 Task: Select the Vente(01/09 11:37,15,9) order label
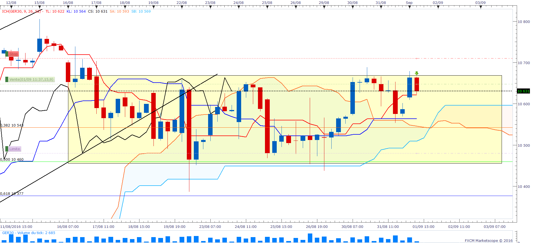pyautogui.click(x=31, y=80)
